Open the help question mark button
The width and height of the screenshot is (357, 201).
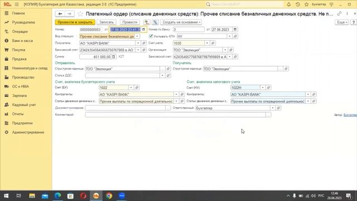(353, 22)
